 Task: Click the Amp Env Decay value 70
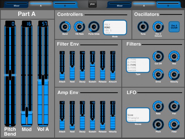[x=82, y=103]
